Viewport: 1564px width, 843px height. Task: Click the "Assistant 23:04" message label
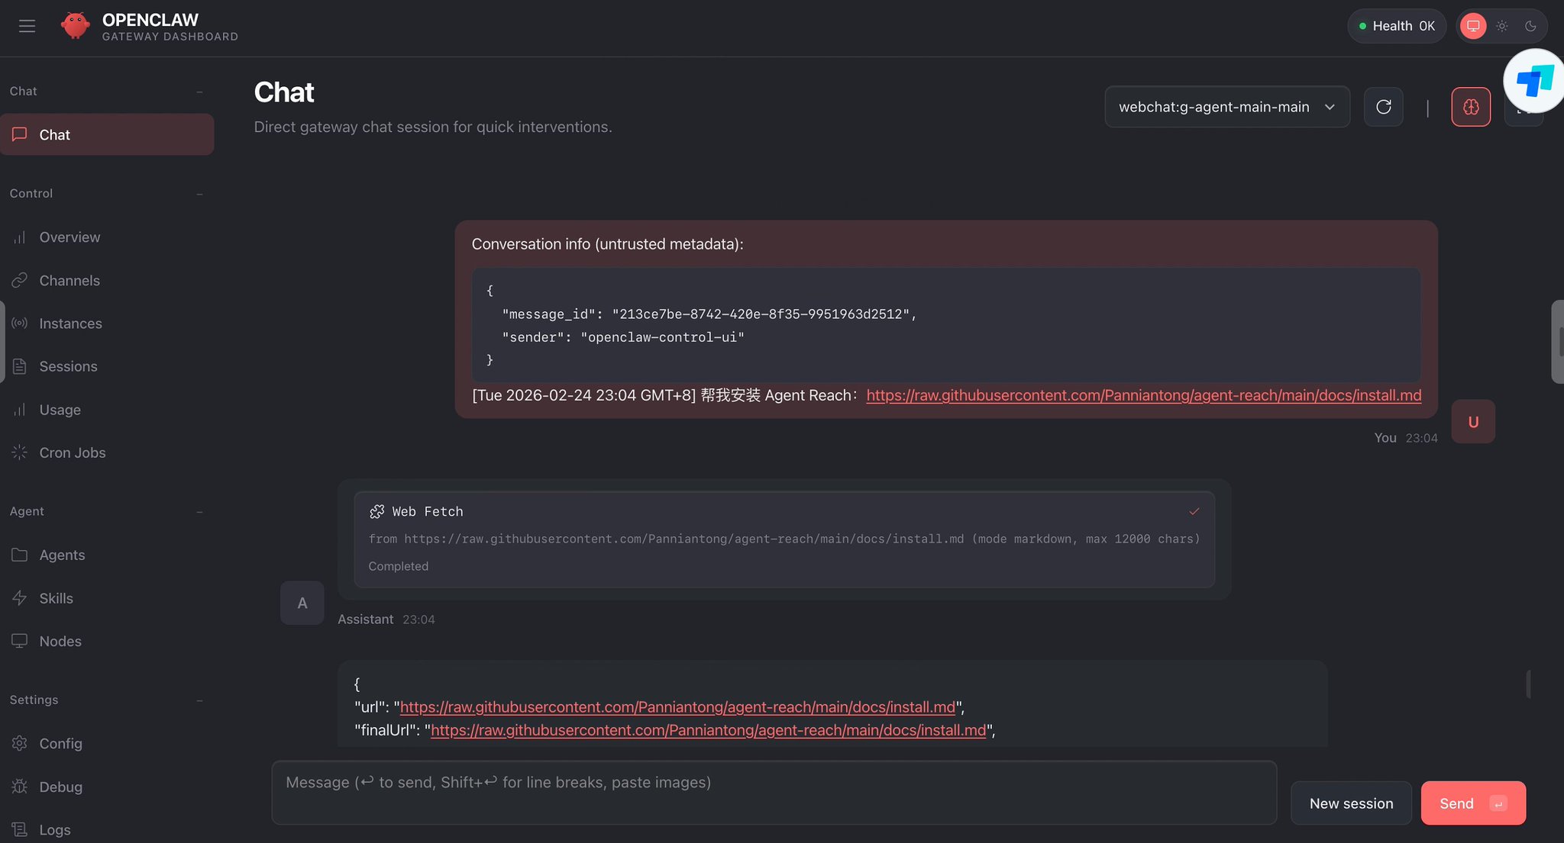click(386, 619)
